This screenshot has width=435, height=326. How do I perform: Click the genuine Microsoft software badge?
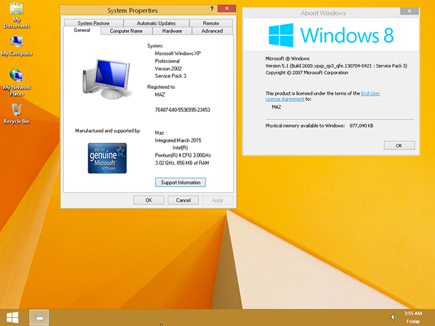[107, 158]
